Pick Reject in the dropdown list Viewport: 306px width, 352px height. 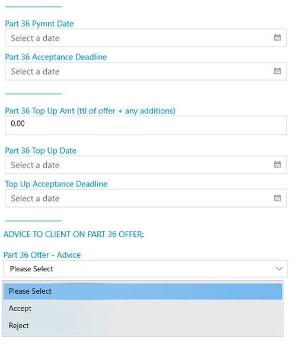pyautogui.click(x=143, y=325)
